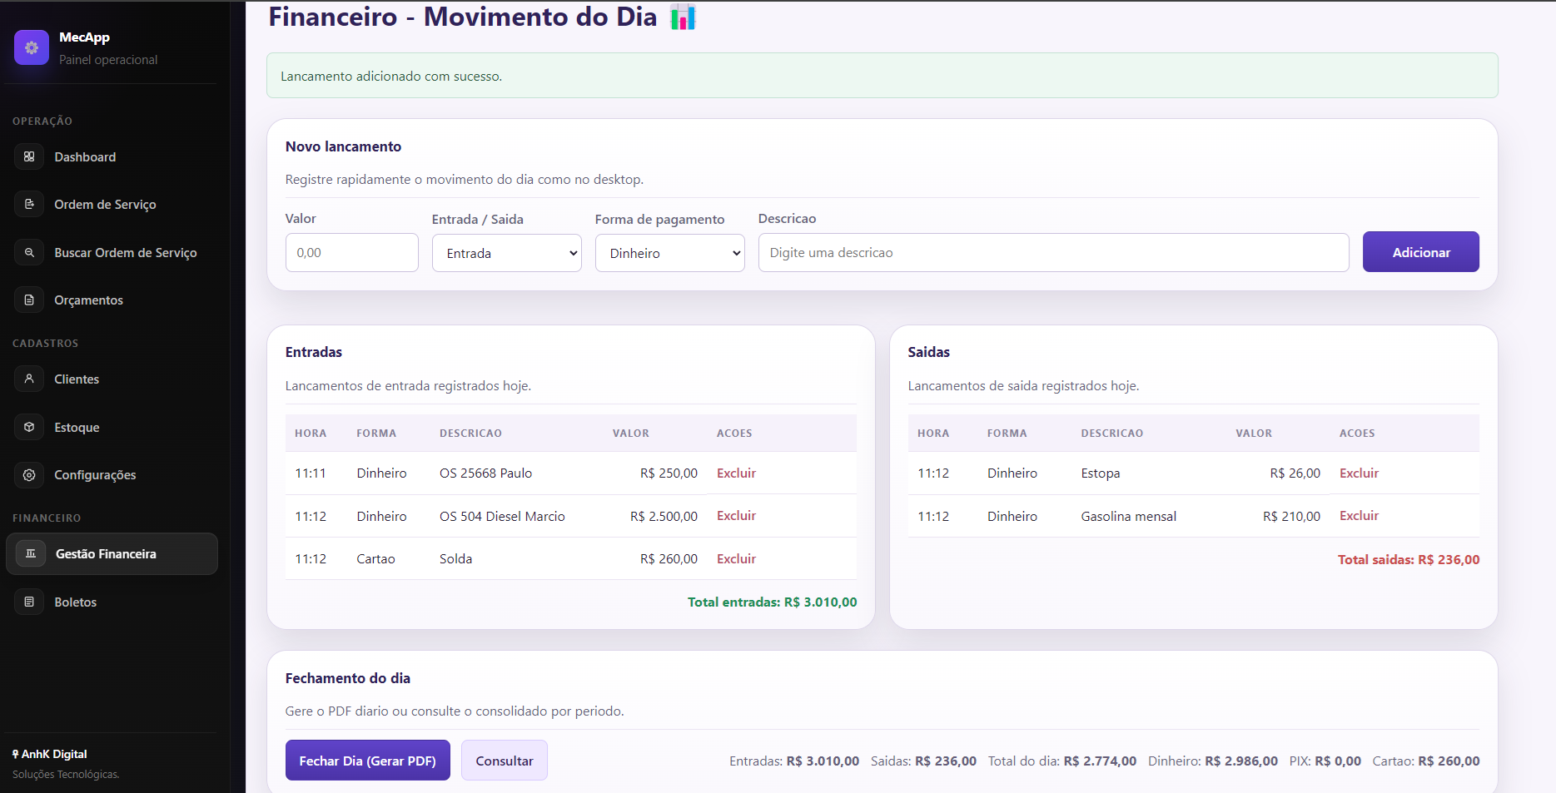The height and width of the screenshot is (793, 1556).
Task: Click the Configurações gear icon
Action: click(29, 474)
